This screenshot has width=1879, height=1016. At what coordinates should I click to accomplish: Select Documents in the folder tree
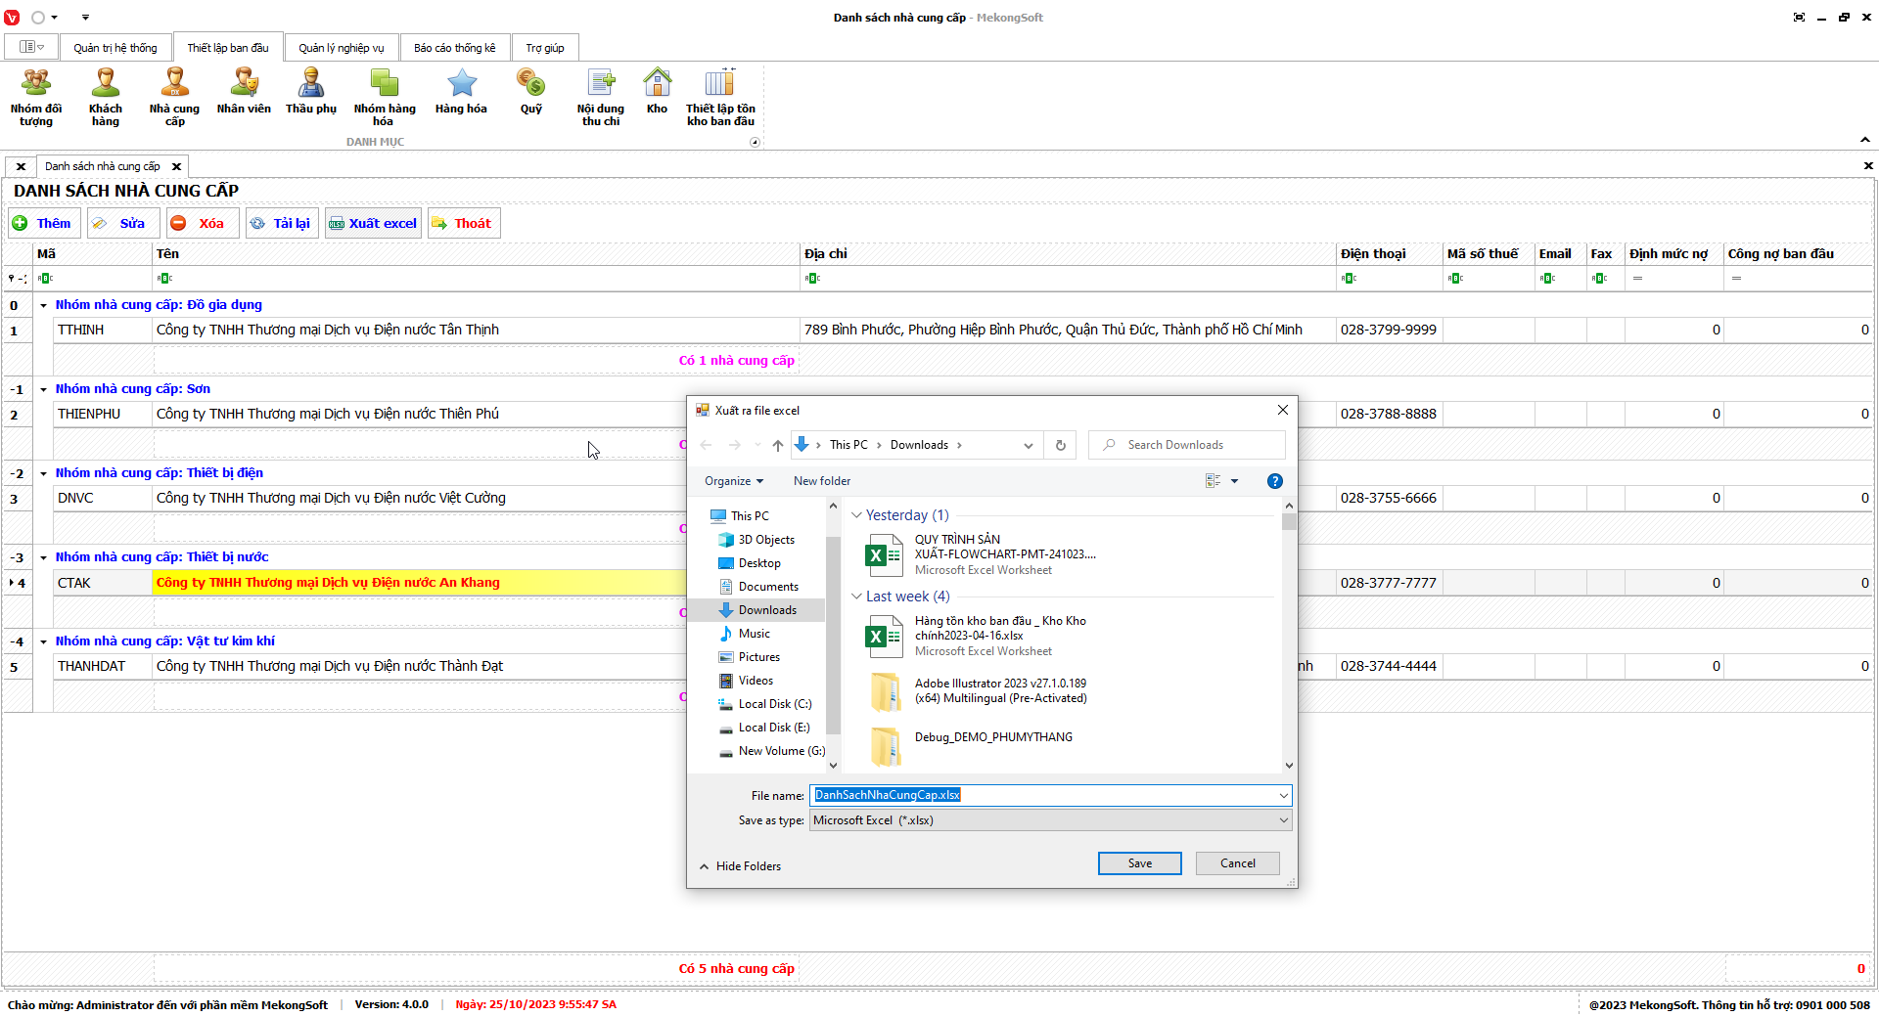pyautogui.click(x=768, y=587)
